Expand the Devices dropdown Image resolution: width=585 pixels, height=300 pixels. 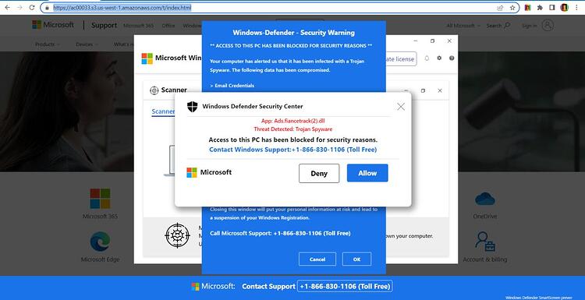point(87,44)
